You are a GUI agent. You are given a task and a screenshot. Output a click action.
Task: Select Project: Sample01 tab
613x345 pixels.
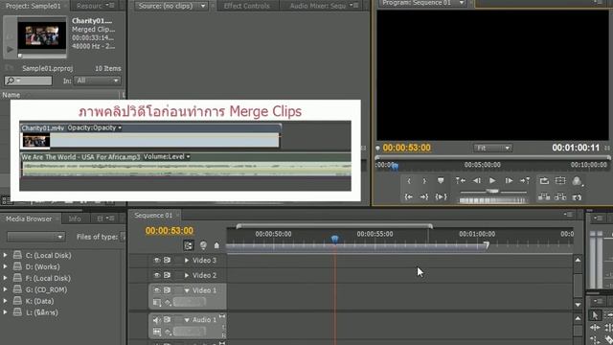click(x=34, y=6)
